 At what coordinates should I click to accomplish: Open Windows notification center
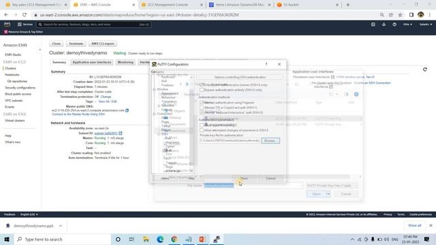tap(427, 239)
